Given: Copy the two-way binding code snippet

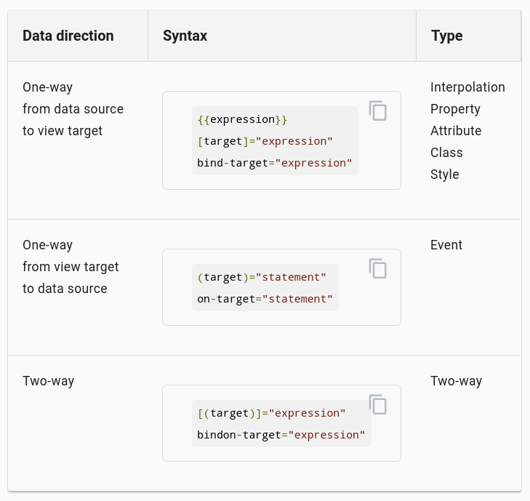Looking at the screenshot, I should (377, 404).
